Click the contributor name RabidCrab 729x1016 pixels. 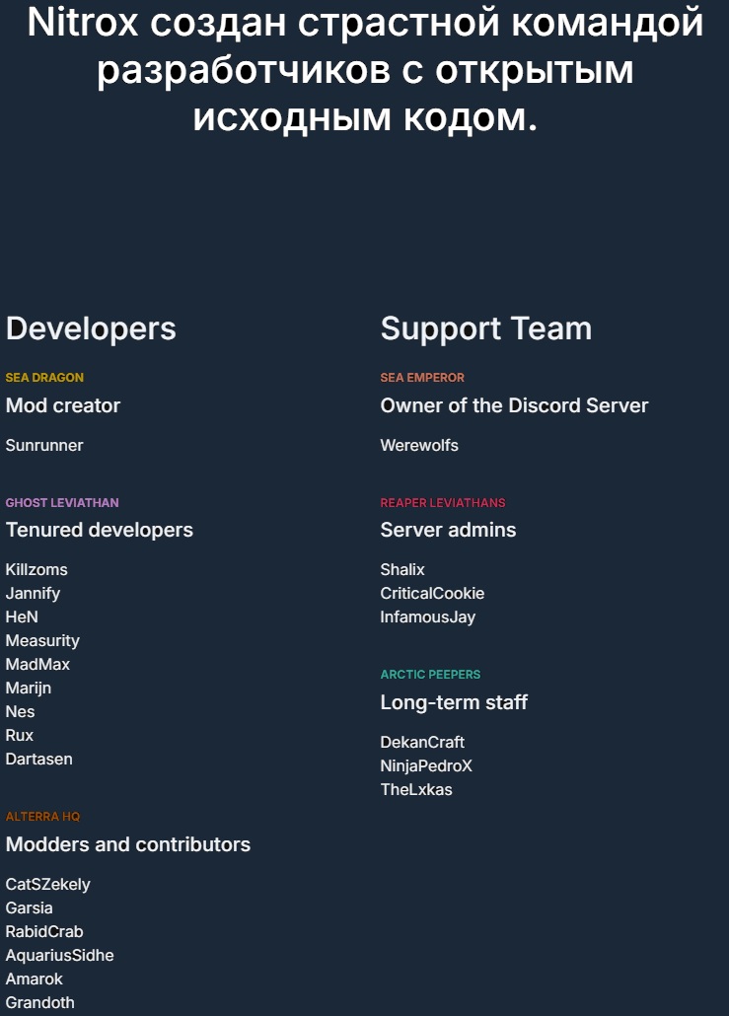click(44, 932)
